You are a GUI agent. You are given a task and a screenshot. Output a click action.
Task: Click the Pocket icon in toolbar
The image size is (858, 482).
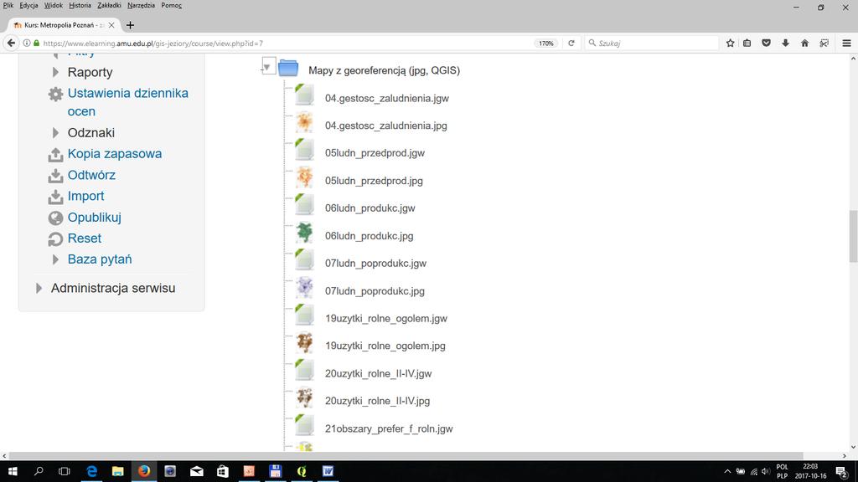pyautogui.click(x=766, y=44)
